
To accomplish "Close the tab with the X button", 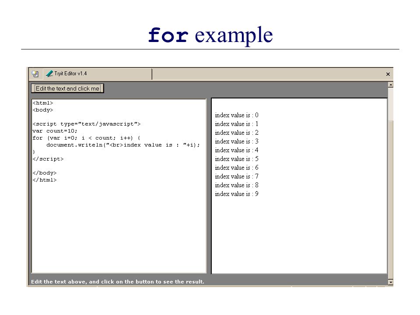I will [388, 74].
